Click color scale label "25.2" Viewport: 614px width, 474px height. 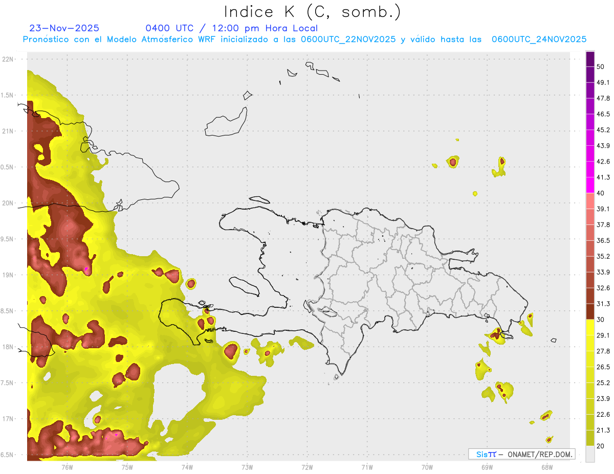pyautogui.click(x=603, y=383)
